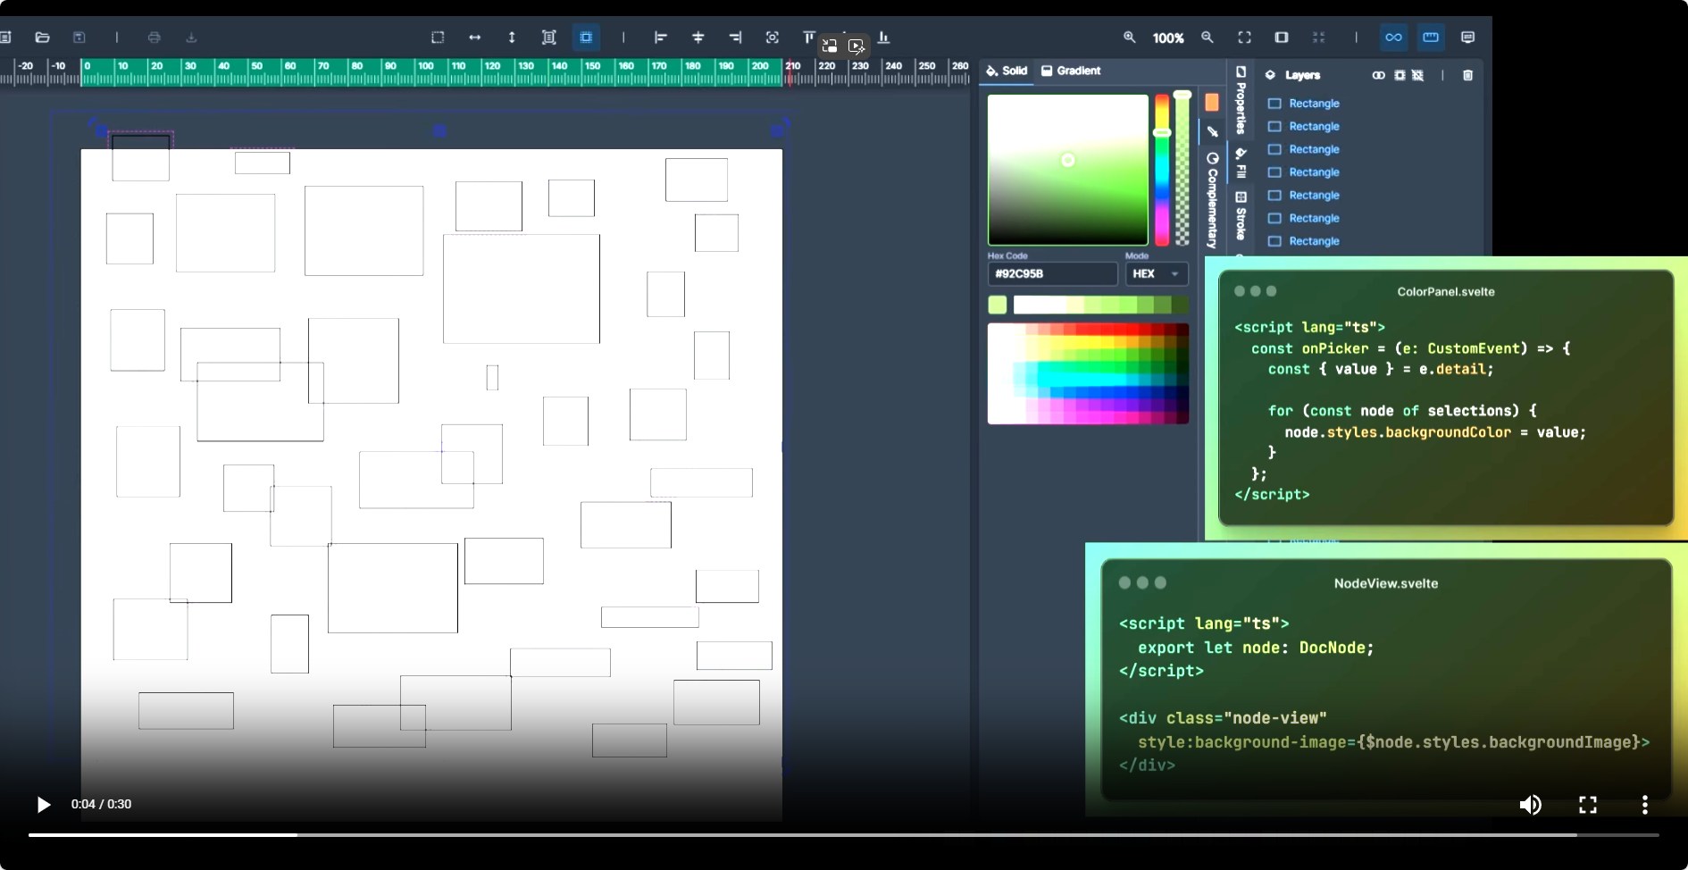Screen dimensions: 1688x870
Task: Click the save document icon
Action: [x=79, y=38]
